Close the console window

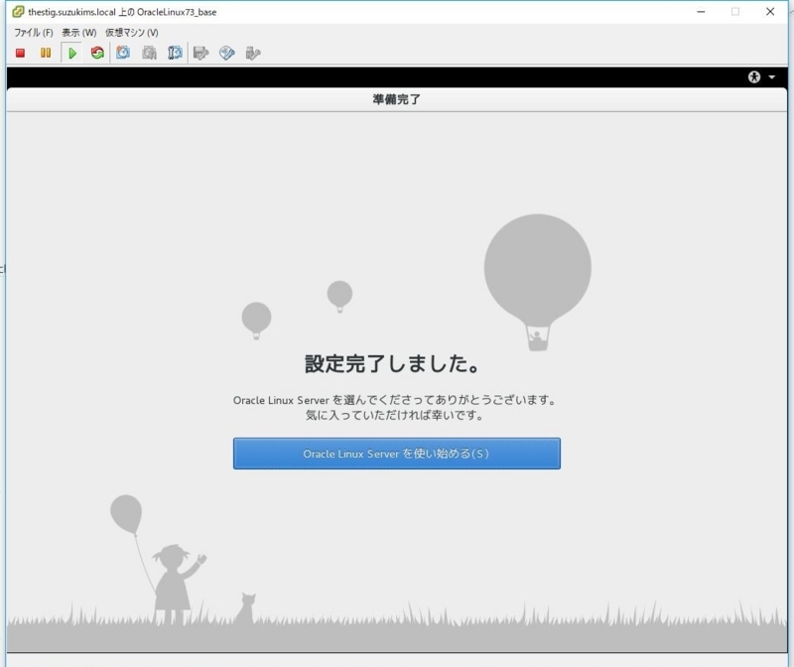tap(770, 11)
